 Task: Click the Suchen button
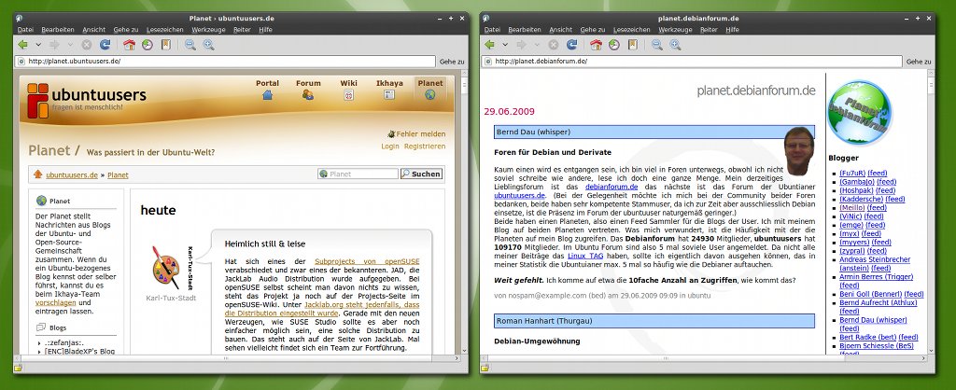[421, 174]
